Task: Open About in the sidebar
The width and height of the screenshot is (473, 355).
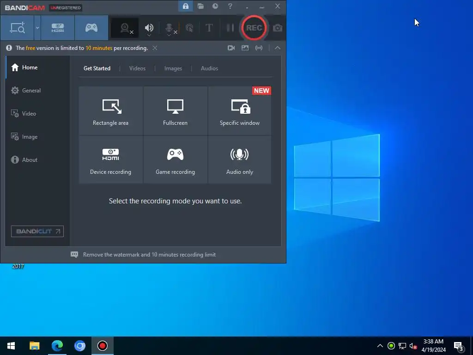Action: [x=38, y=159]
